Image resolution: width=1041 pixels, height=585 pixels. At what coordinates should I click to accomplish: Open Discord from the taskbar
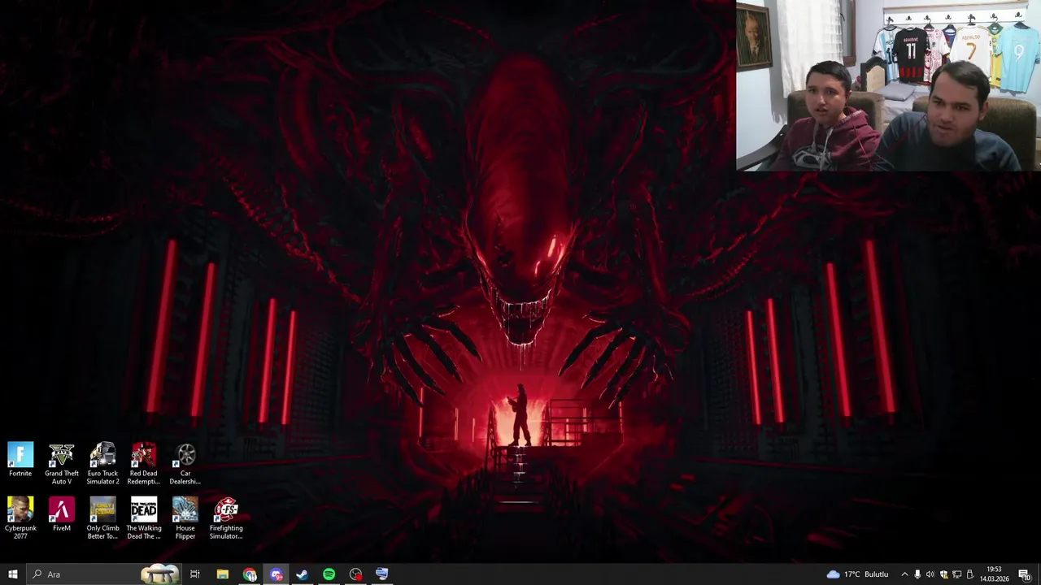[x=277, y=574]
